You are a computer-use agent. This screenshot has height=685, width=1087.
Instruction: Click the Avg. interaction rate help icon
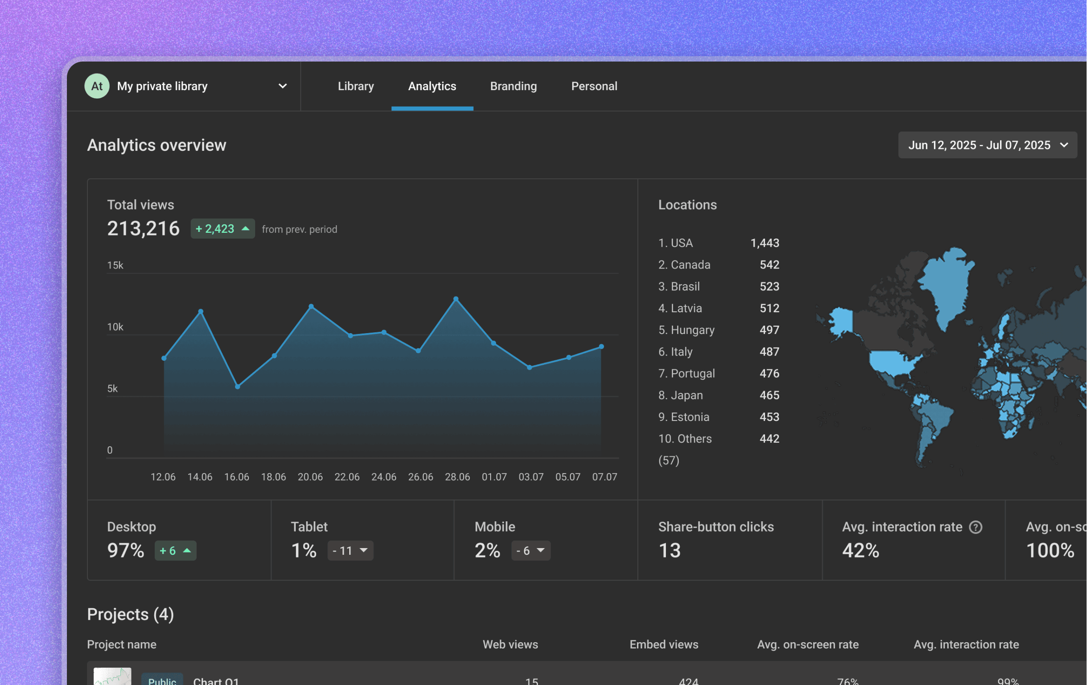(x=975, y=527)
